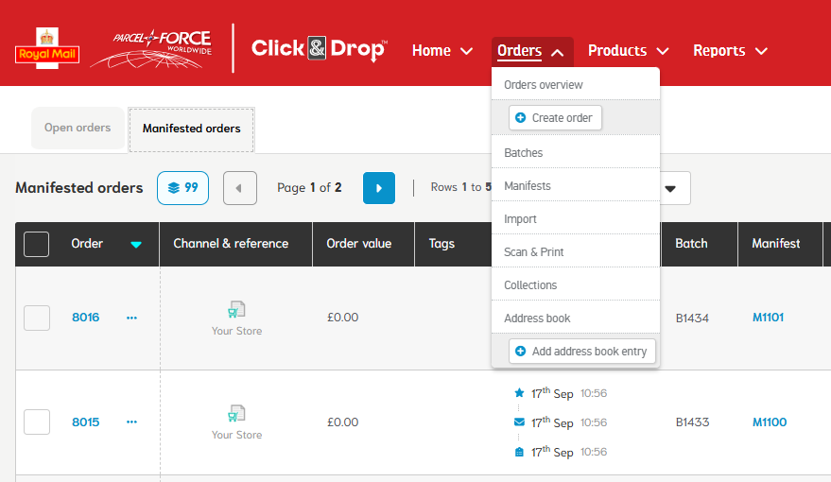Go to the next page arrow
The width and height of the screenshot is (831, 482).
pos(379,188)
